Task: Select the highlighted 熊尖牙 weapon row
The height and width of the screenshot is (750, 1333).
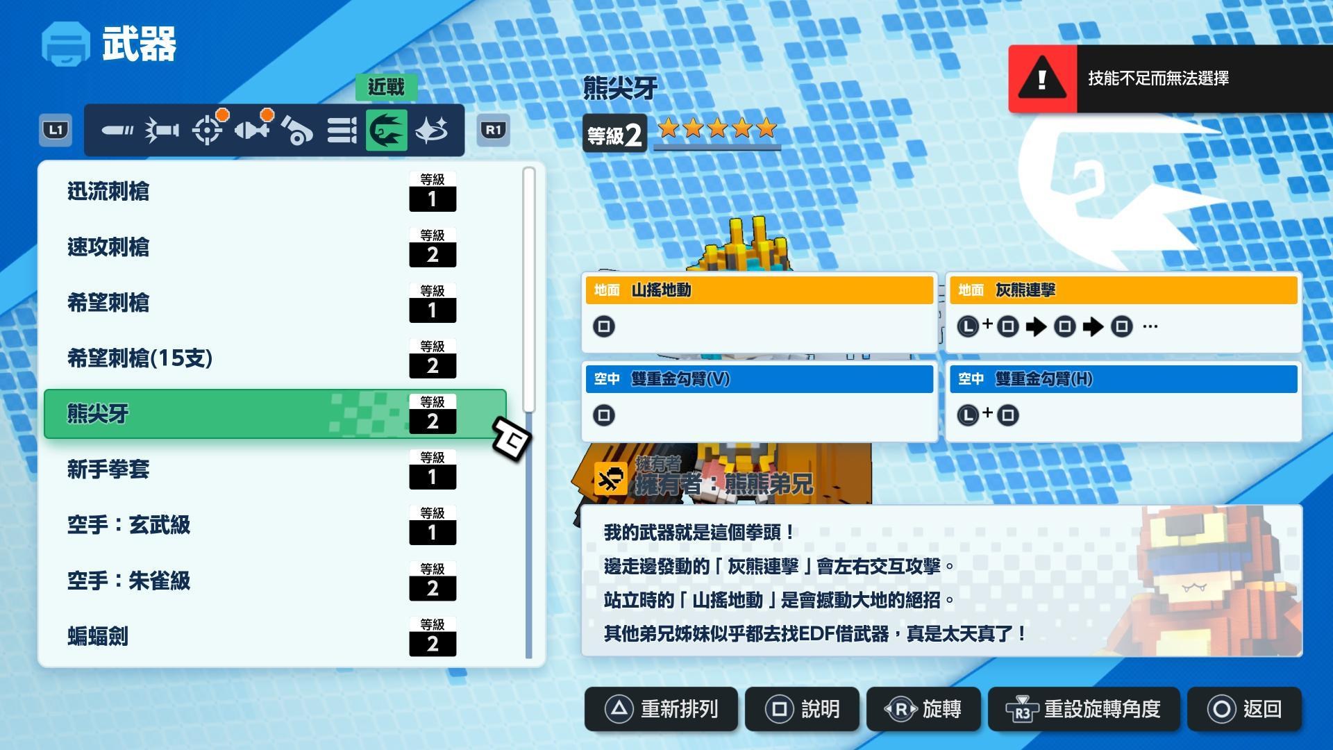Action: coord(275,414)
